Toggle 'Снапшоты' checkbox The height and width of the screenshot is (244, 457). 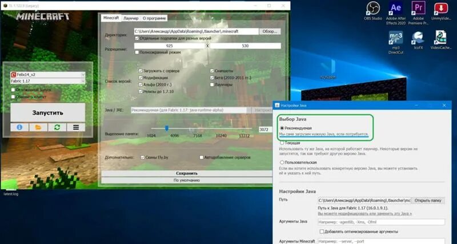(x=212, y=71)
